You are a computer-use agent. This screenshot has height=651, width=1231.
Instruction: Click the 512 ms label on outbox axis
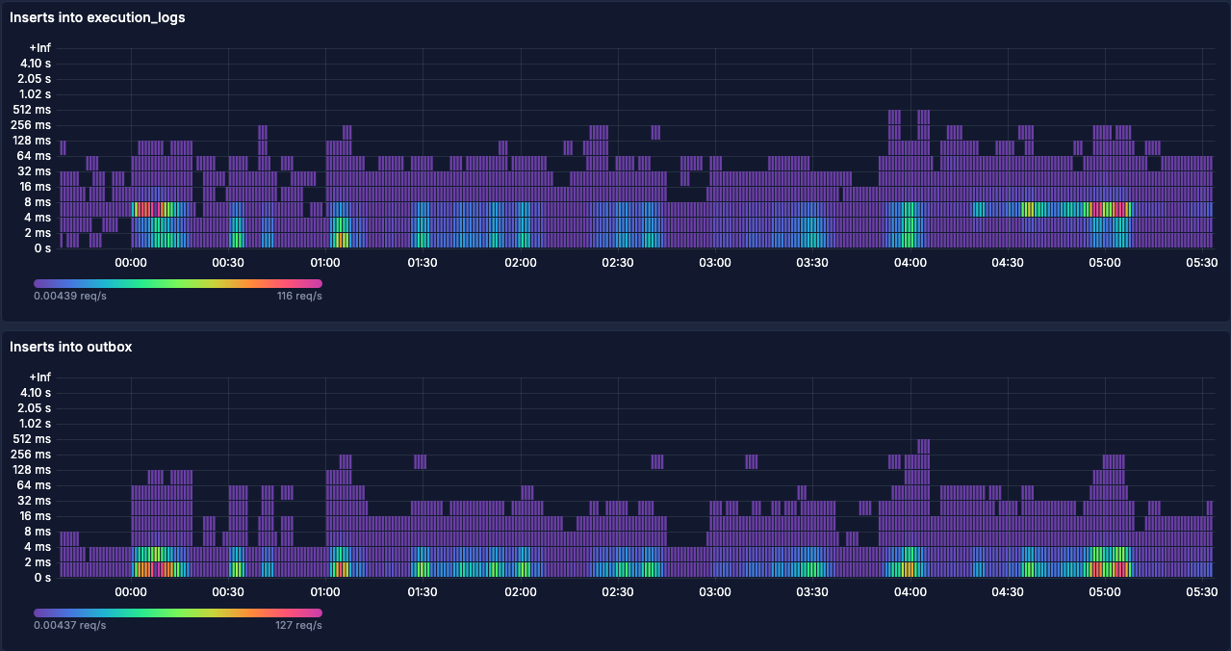pos(33,438)
